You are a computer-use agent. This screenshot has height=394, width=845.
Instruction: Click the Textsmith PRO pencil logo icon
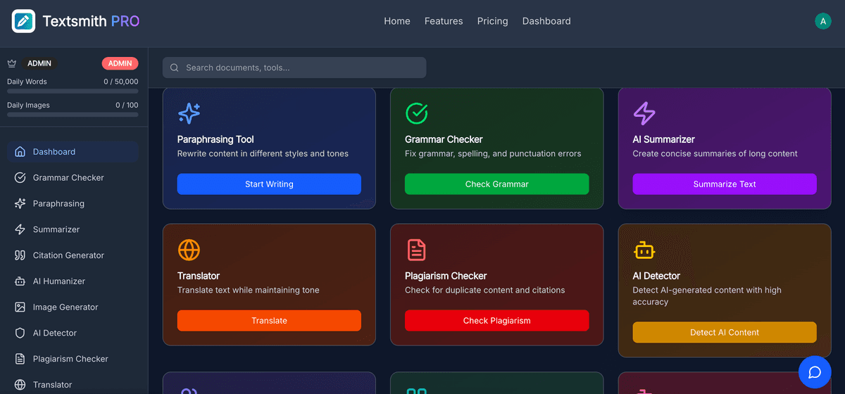coord(23,21)
